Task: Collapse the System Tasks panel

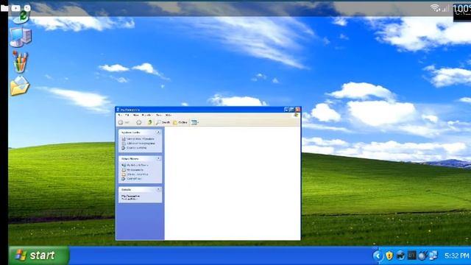Action: (x=158, y=132)
